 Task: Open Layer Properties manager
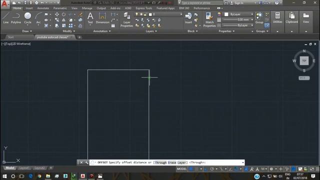(126, 19)
